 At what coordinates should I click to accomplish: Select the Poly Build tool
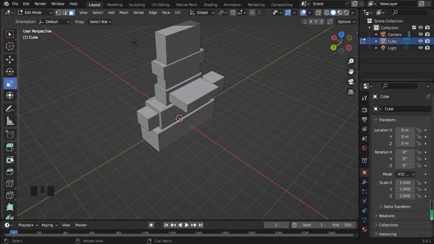9,207
